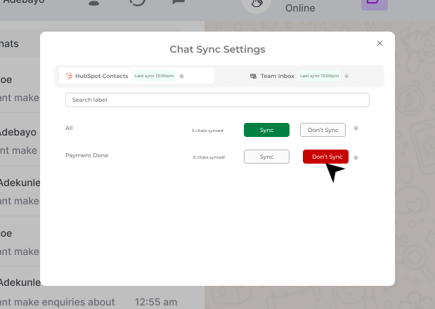The height and width of the screenshot is (309, 435).
Task: Click the 12:55 am chat timestamp
Action: (x=156, y=302)
